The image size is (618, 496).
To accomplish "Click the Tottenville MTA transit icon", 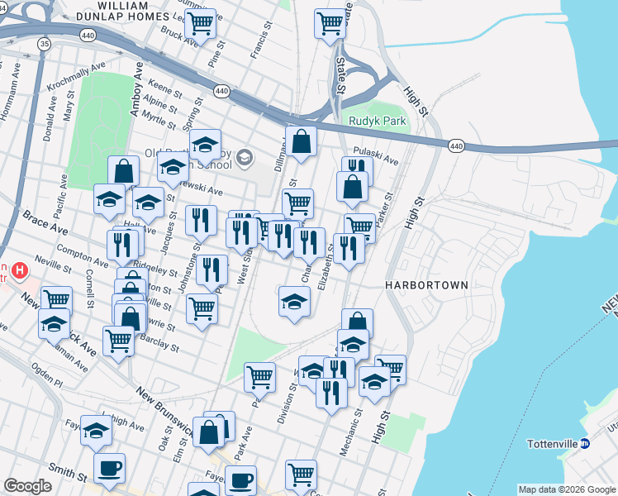I will click(585, 444).
